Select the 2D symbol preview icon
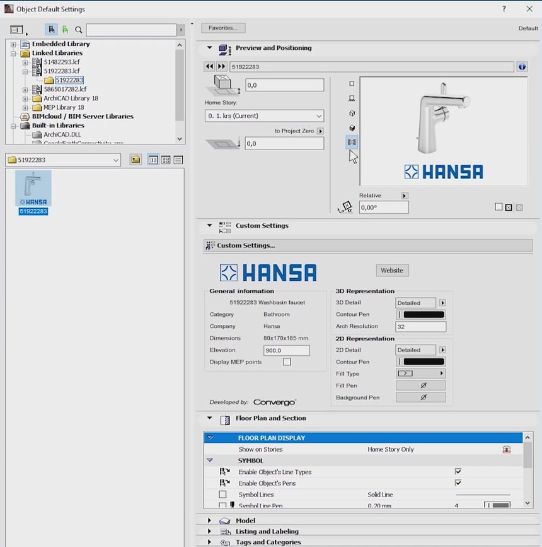The width and height of the screenshot is (542, 547). pyautogui.click(x=352, y=84)
